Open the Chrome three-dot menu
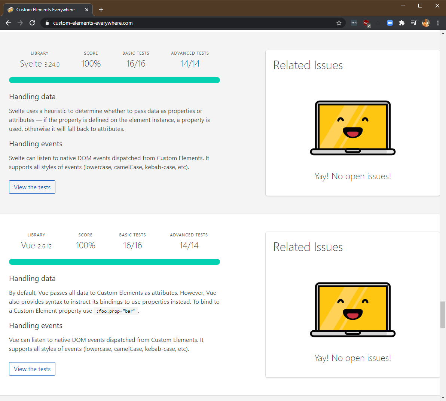 pyautogui.click(x=438, y=23)
